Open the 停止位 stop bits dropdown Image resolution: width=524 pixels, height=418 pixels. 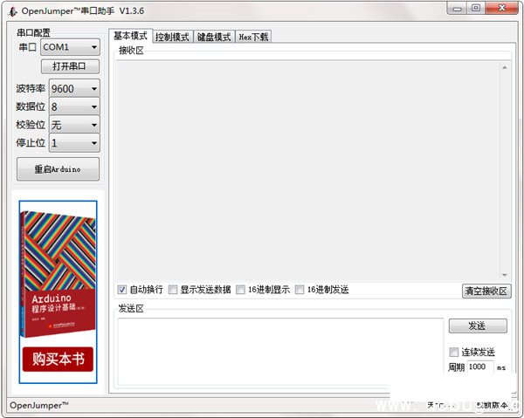coord(74,143)
